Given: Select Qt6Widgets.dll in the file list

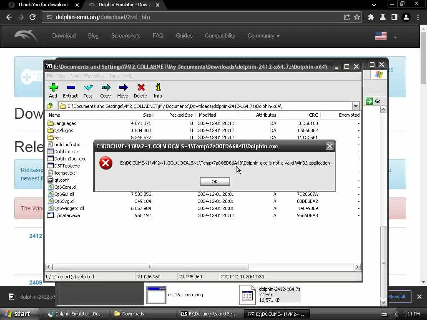Looking at the screenshot, I should click(66, 208).
